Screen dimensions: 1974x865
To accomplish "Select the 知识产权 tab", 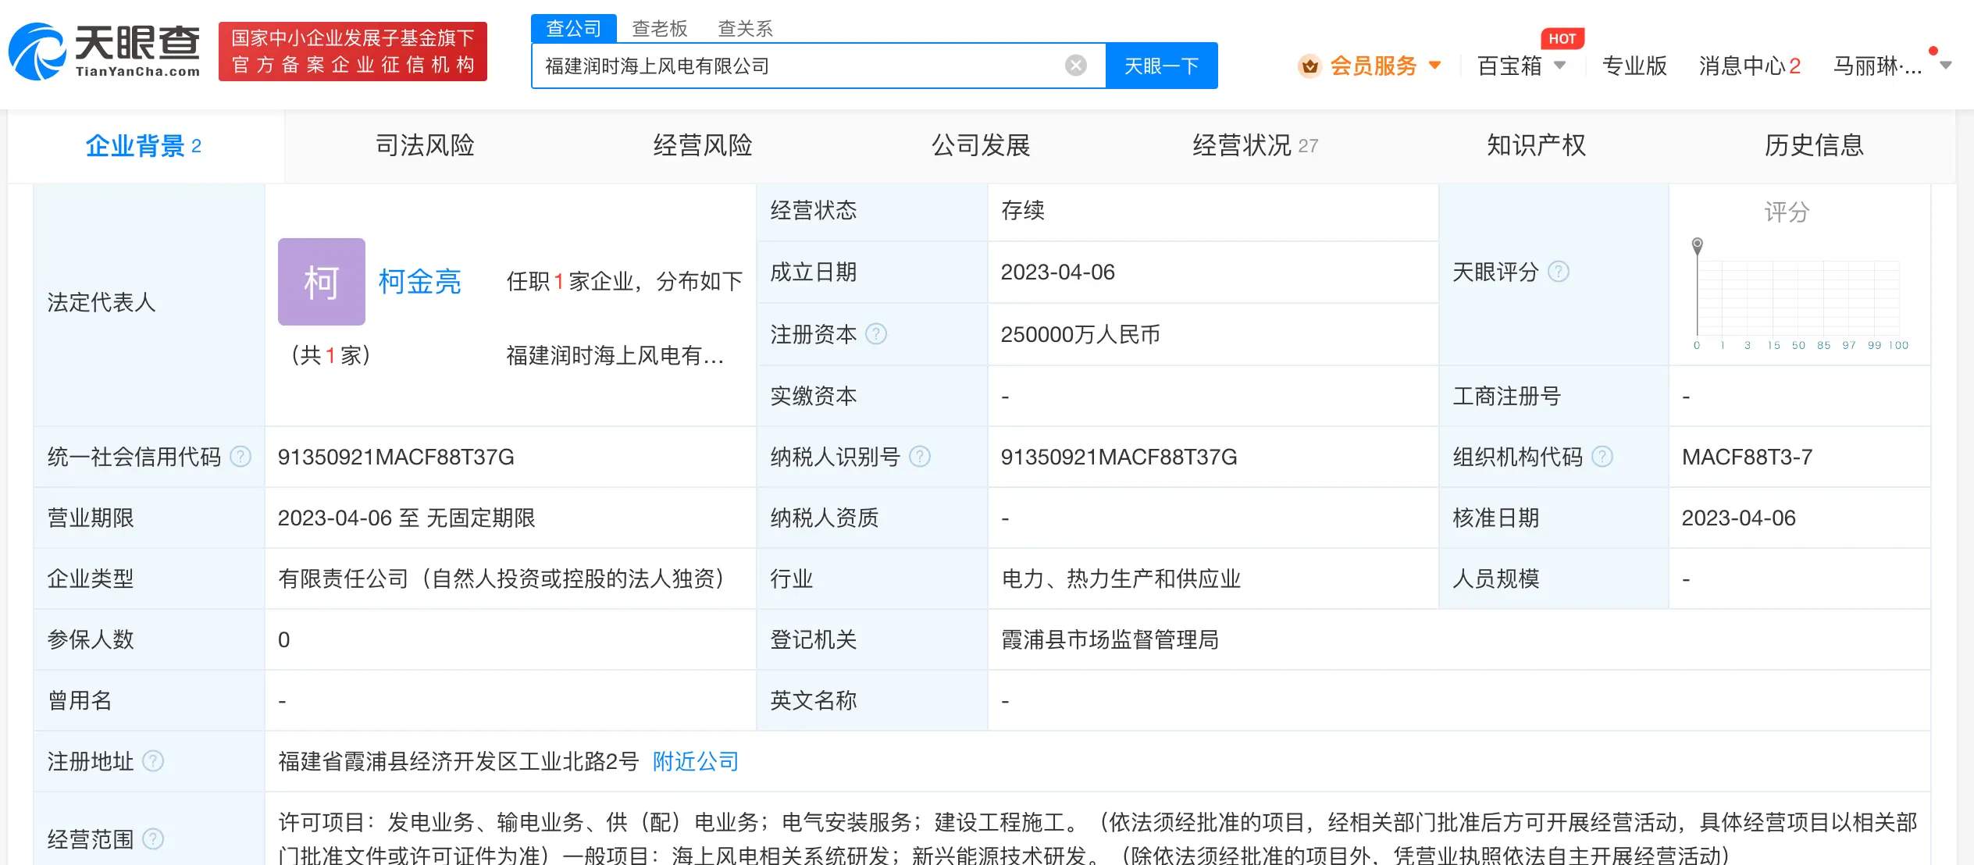I will click(x=1536, y=145).
